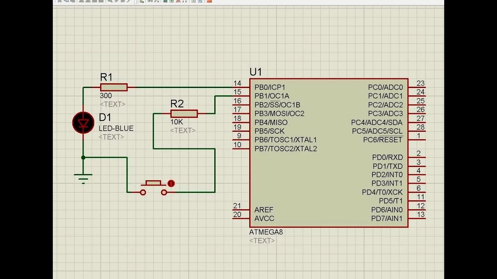Click pin number 28 beside PC5/ADC5/SCL
The image size is (497, 279).
point(421,127)
